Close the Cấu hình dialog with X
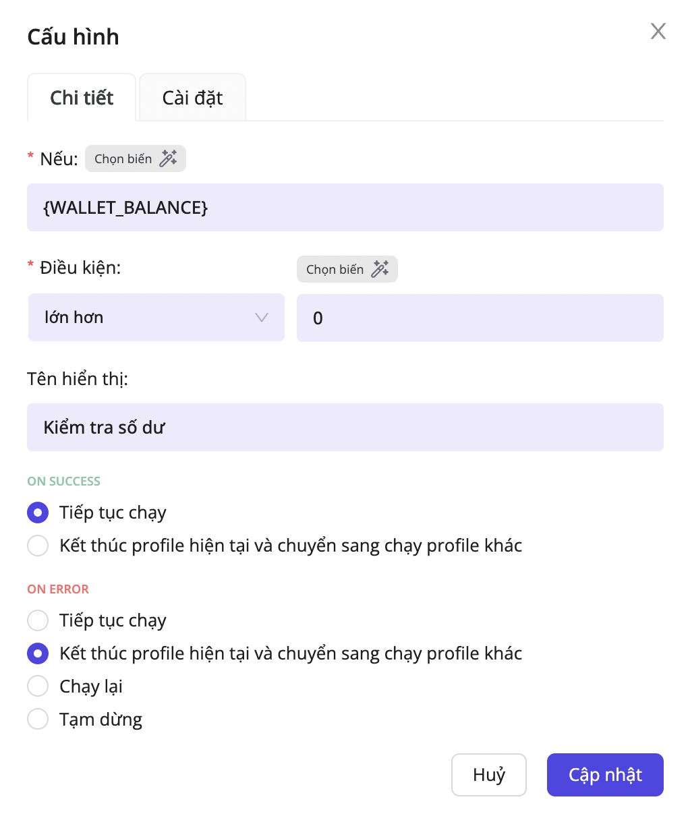 click(658, 31)
